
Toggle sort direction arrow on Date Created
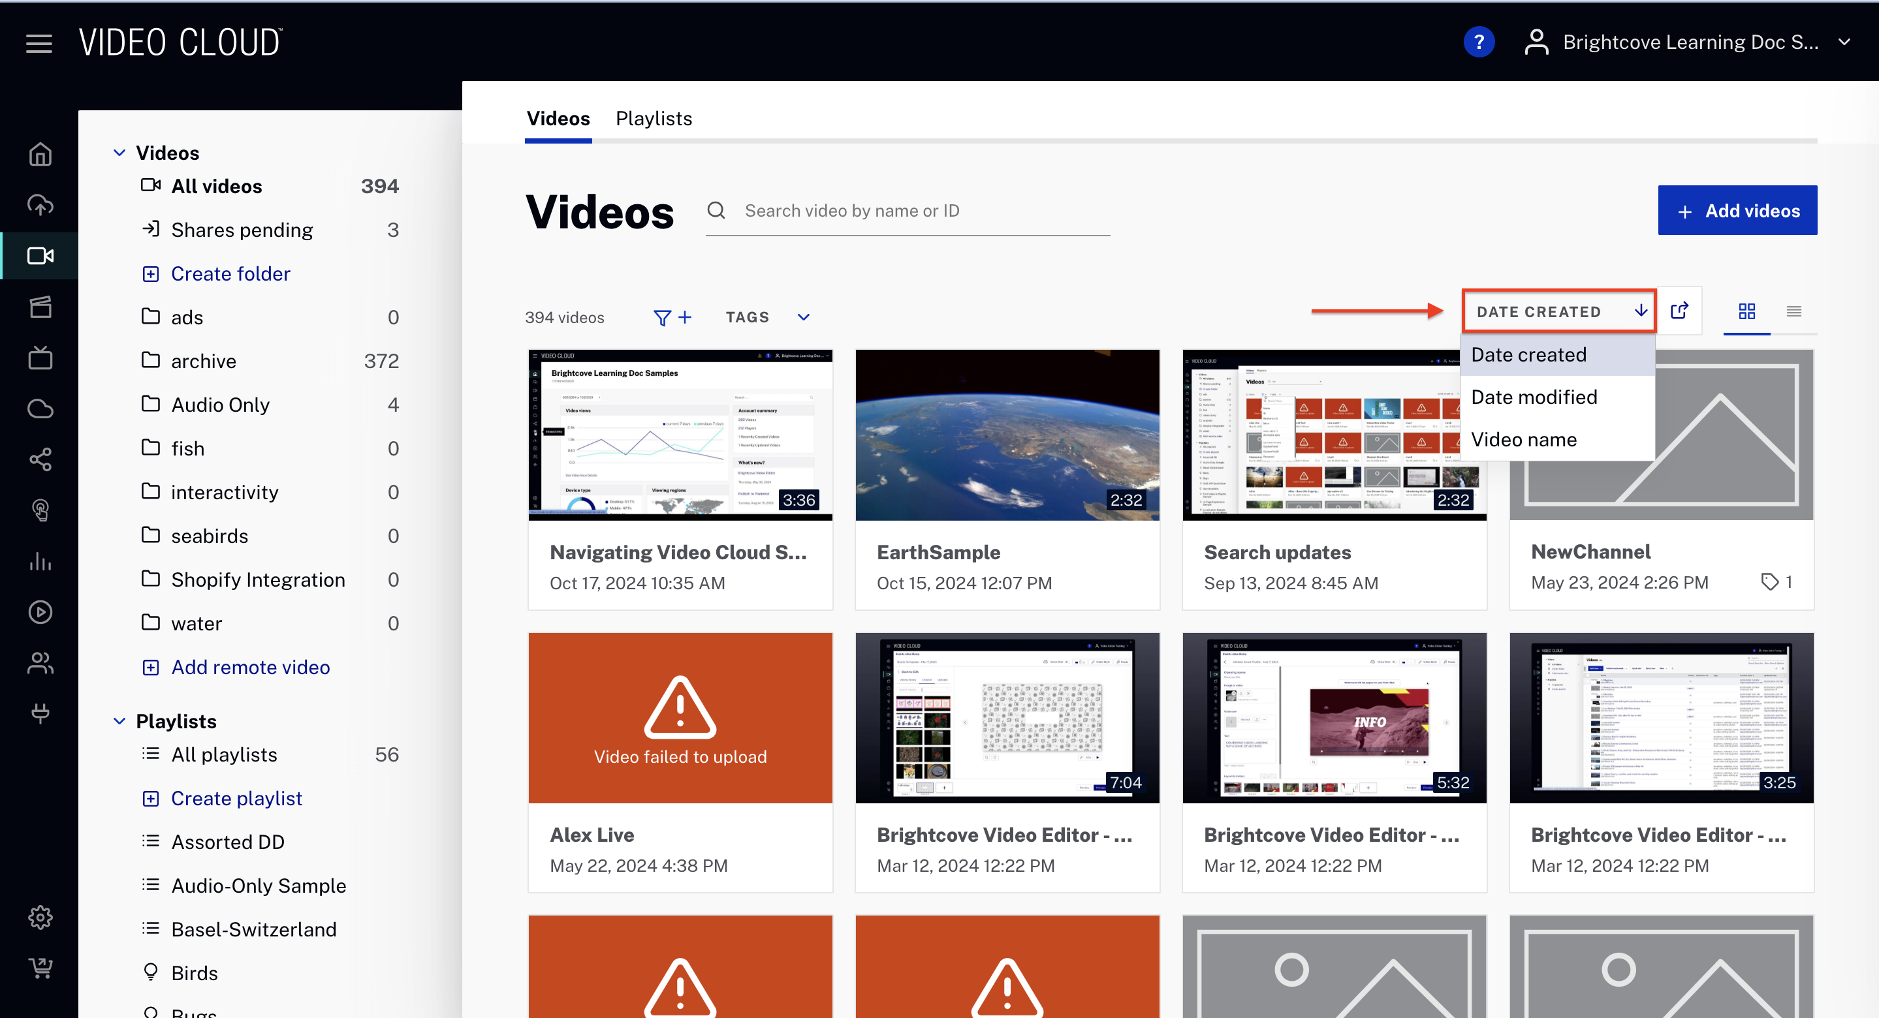[1641, 311]
